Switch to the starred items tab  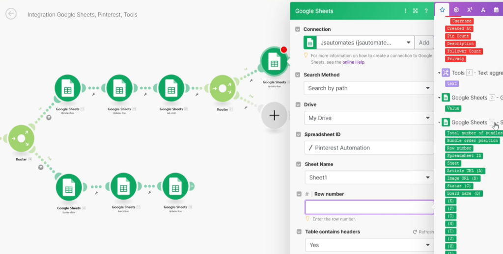point(442,10)
